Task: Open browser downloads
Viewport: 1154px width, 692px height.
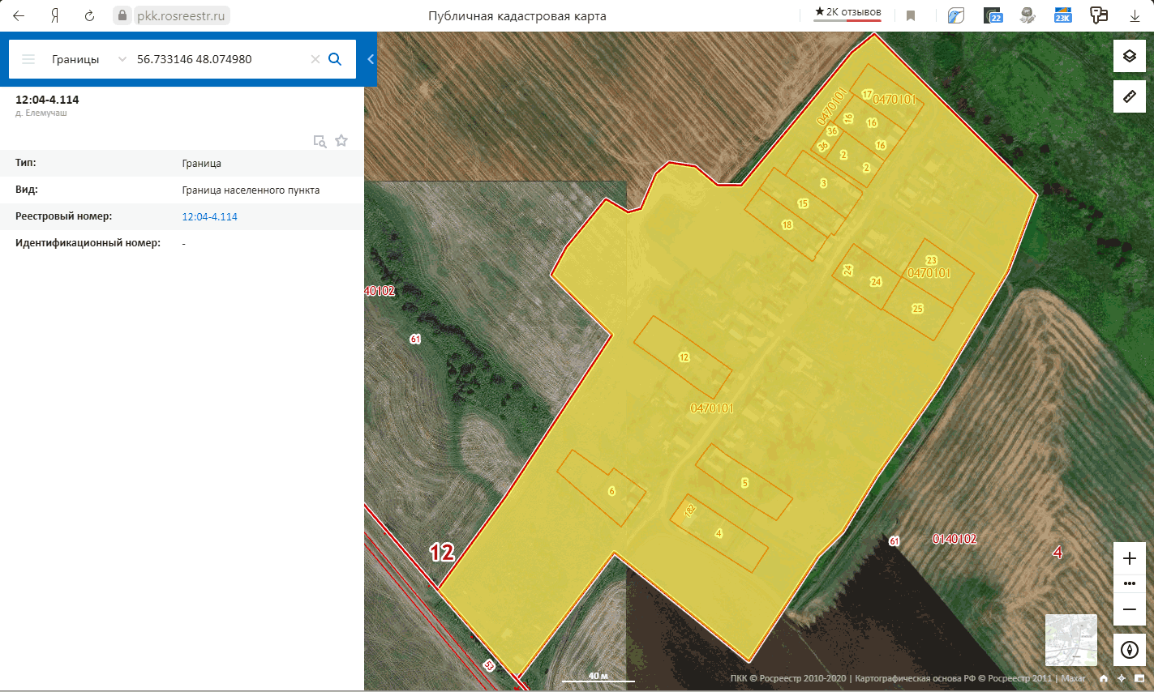Action: 1135,15
